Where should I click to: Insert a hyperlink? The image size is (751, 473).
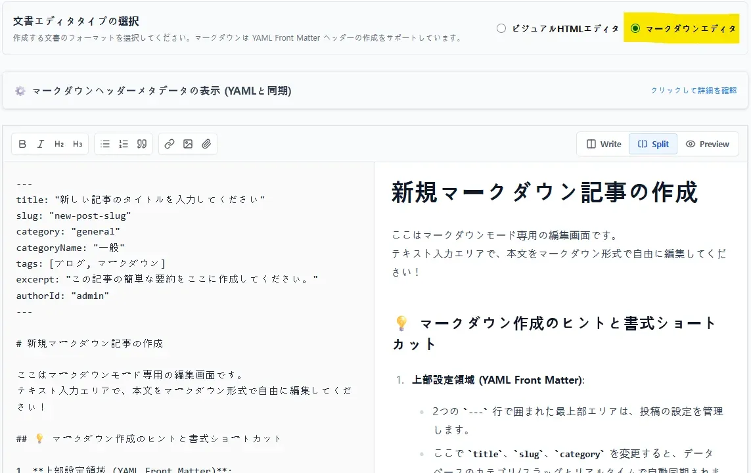pyautogui.click(x=169, y=144)
